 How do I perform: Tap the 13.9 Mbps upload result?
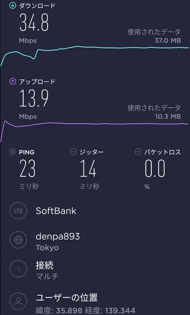pyautogui.click(x=34, y=104)
